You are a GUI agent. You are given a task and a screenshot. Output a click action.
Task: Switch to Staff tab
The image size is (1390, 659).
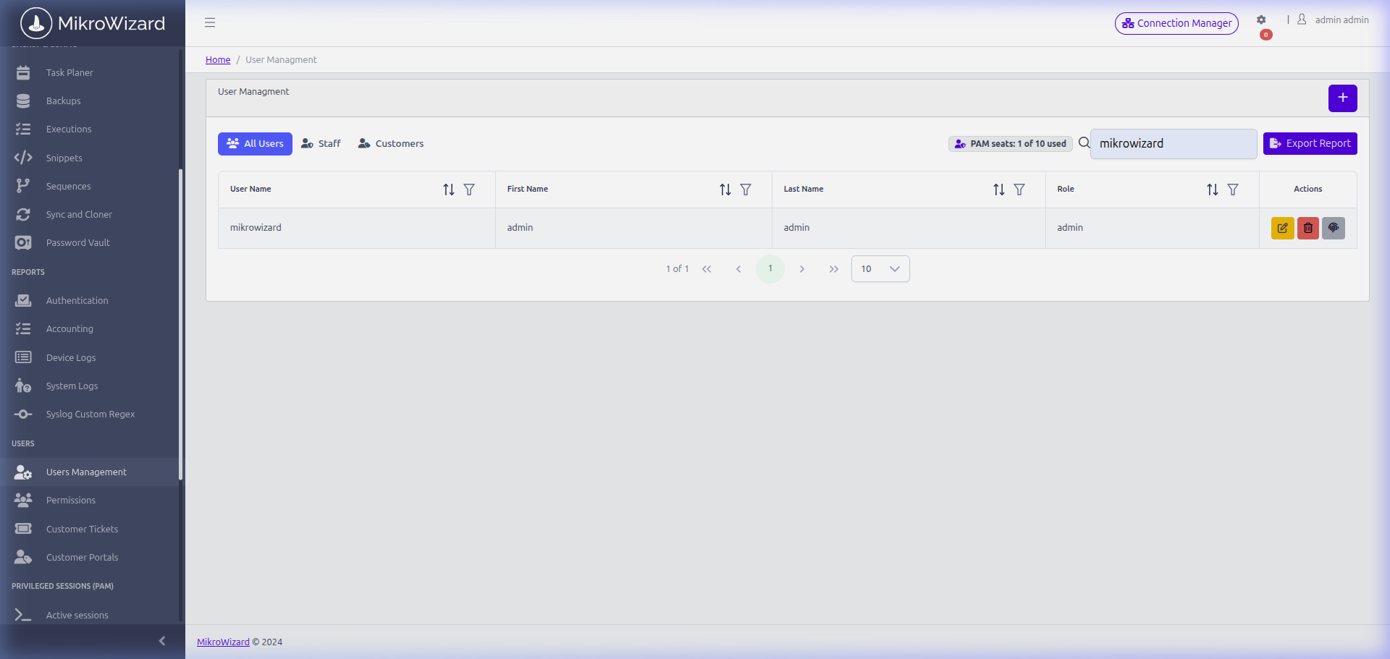pos(321,144)
